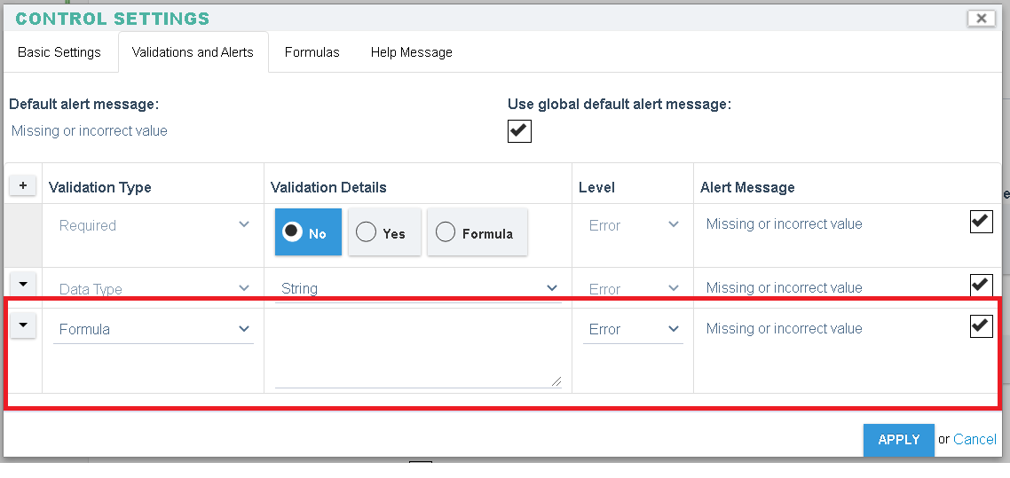Screen dimensions: 1010x478
Task: Grab the formula text area resize handle
Action: (x=556, y=381)
